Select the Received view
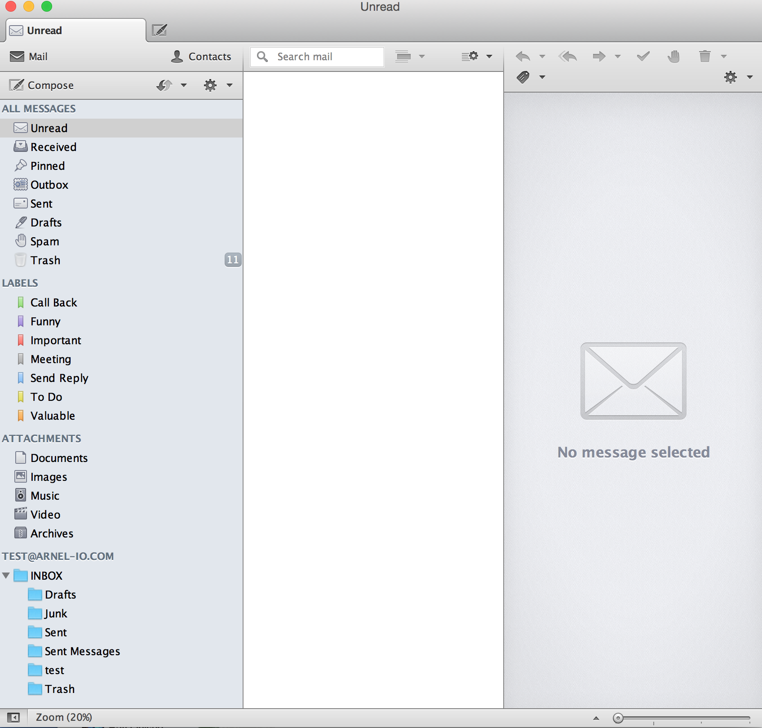The image size is (762, 728). point(121,147)
